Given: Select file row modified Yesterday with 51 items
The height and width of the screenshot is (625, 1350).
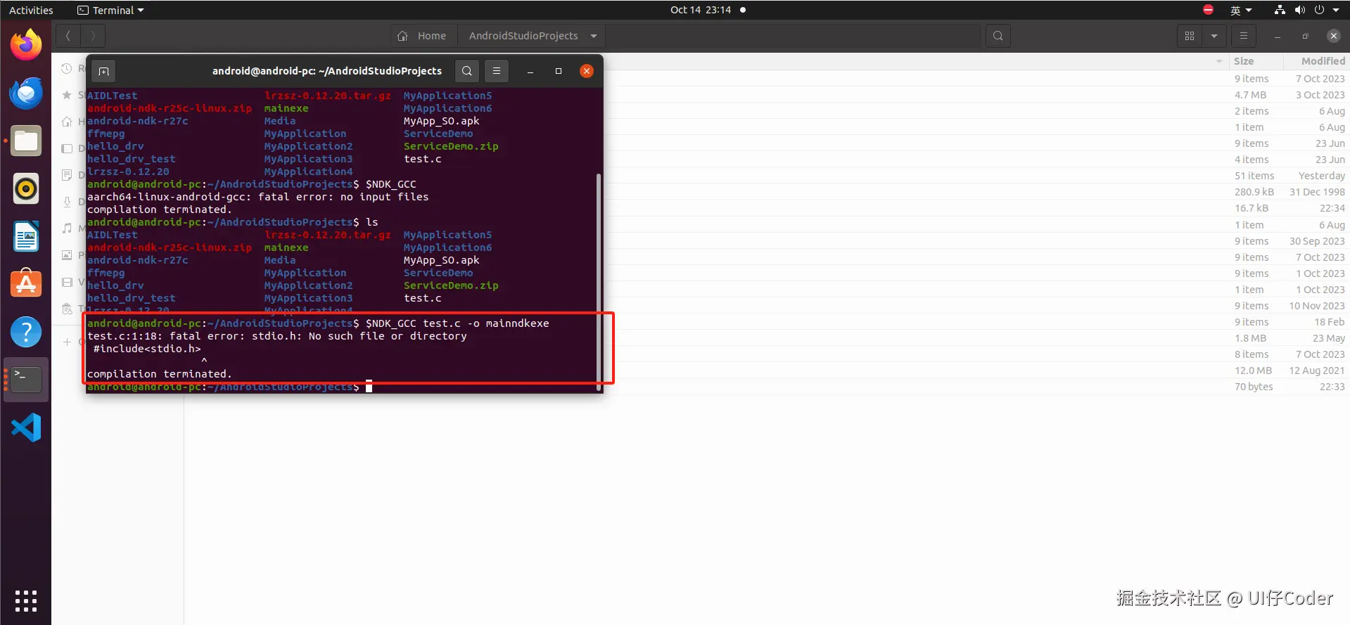Looking at the screenshot, I should pos(767,176).
